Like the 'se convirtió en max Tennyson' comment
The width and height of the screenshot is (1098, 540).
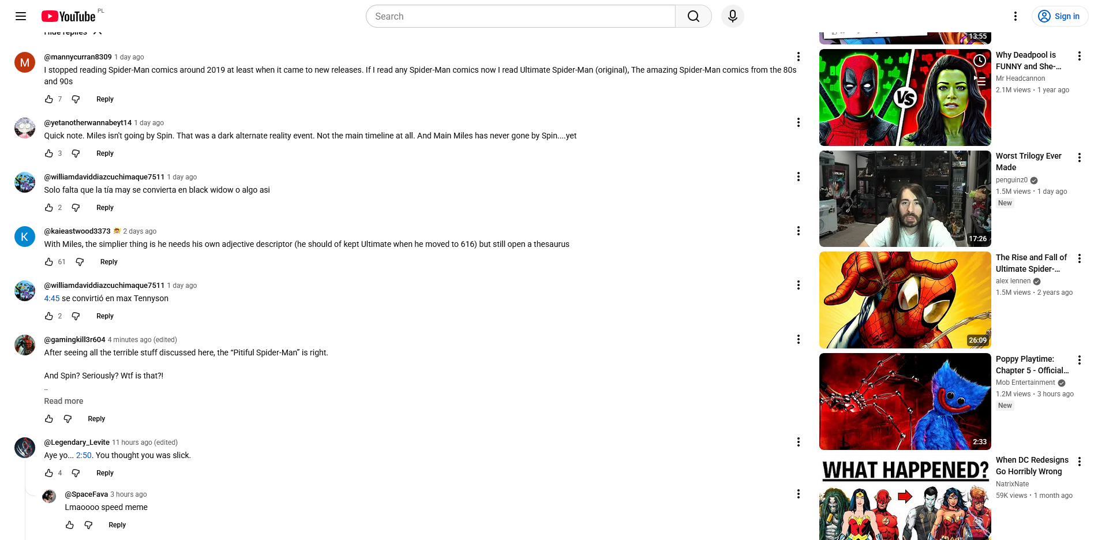coord(49,316)
